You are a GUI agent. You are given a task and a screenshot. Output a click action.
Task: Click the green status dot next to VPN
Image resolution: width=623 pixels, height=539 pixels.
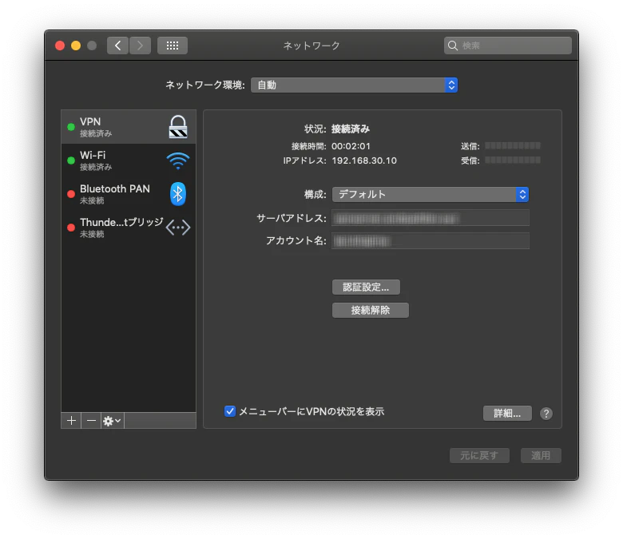click(x=71, y=127)
